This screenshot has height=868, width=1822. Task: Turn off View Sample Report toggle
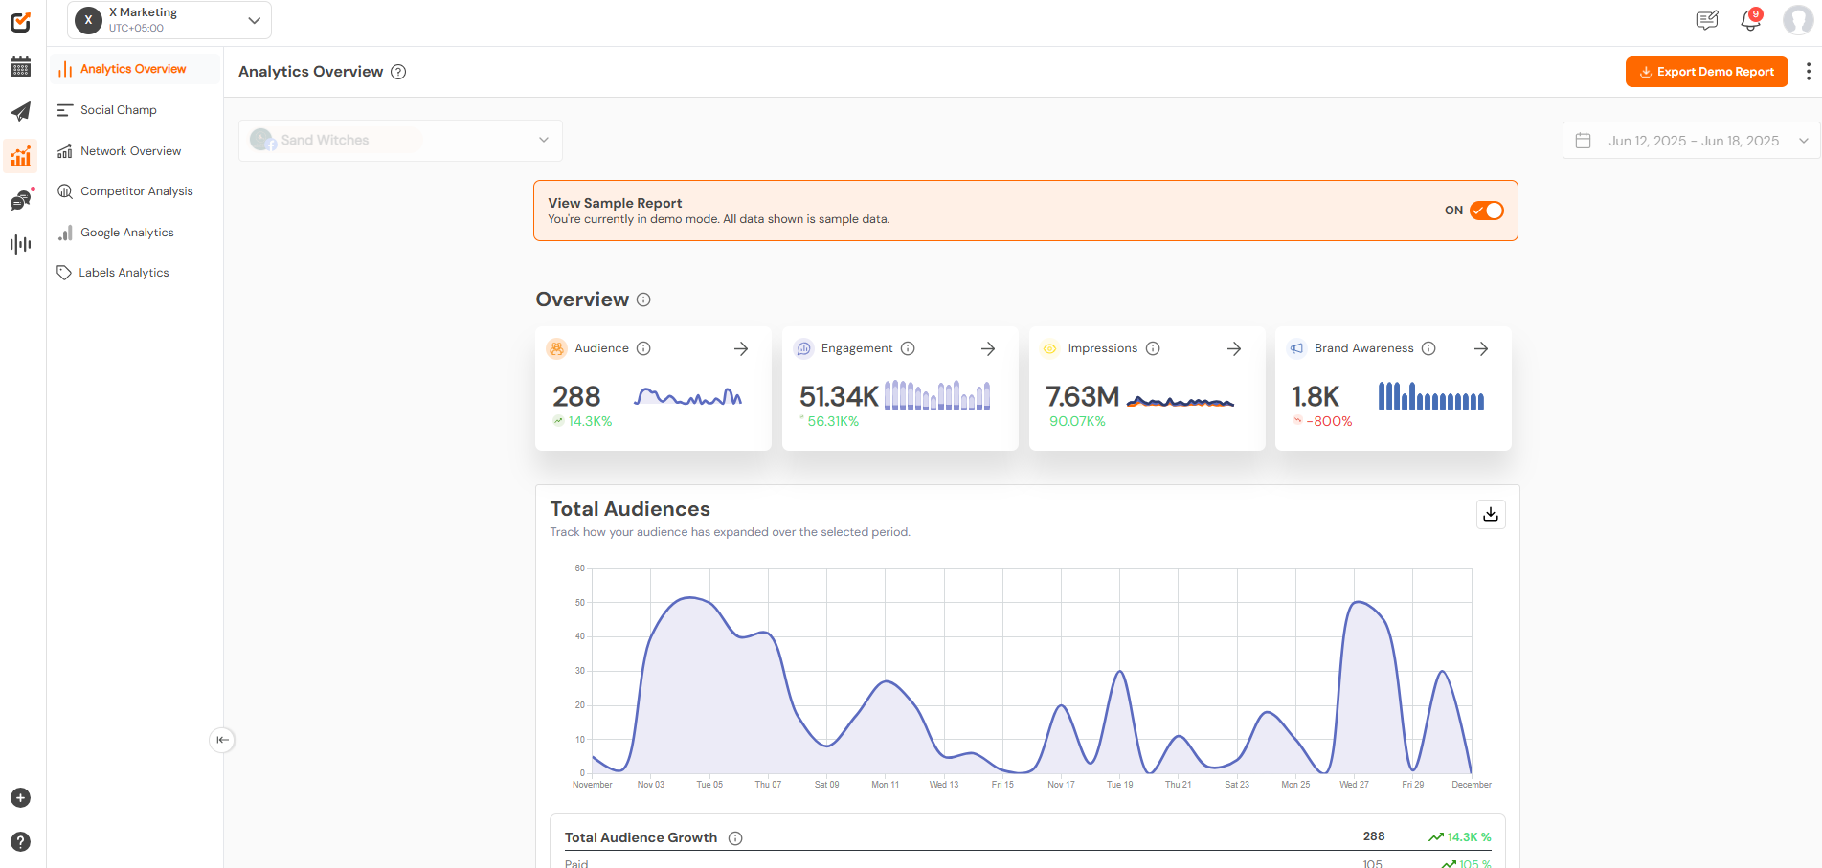(1486, 211)
